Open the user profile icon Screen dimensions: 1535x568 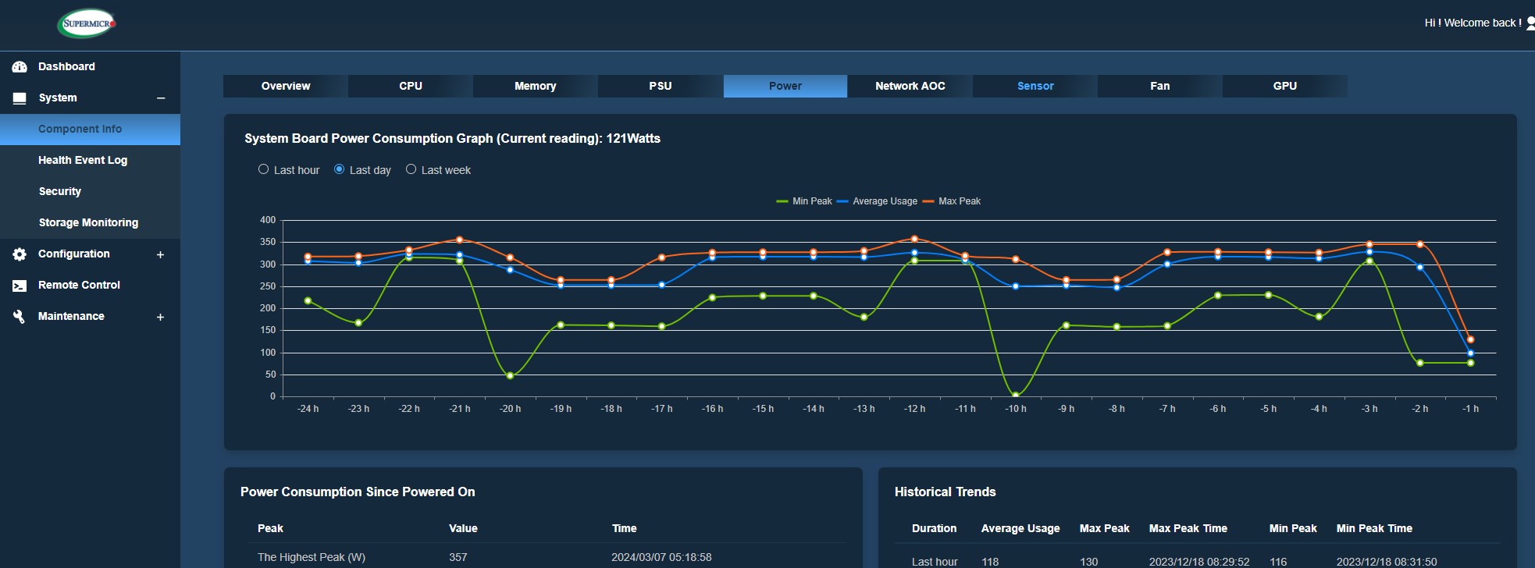[1530, 23]
